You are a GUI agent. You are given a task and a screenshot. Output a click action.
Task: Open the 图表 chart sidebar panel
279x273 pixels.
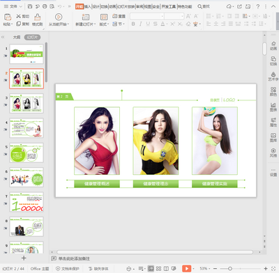tap(273, 107)
